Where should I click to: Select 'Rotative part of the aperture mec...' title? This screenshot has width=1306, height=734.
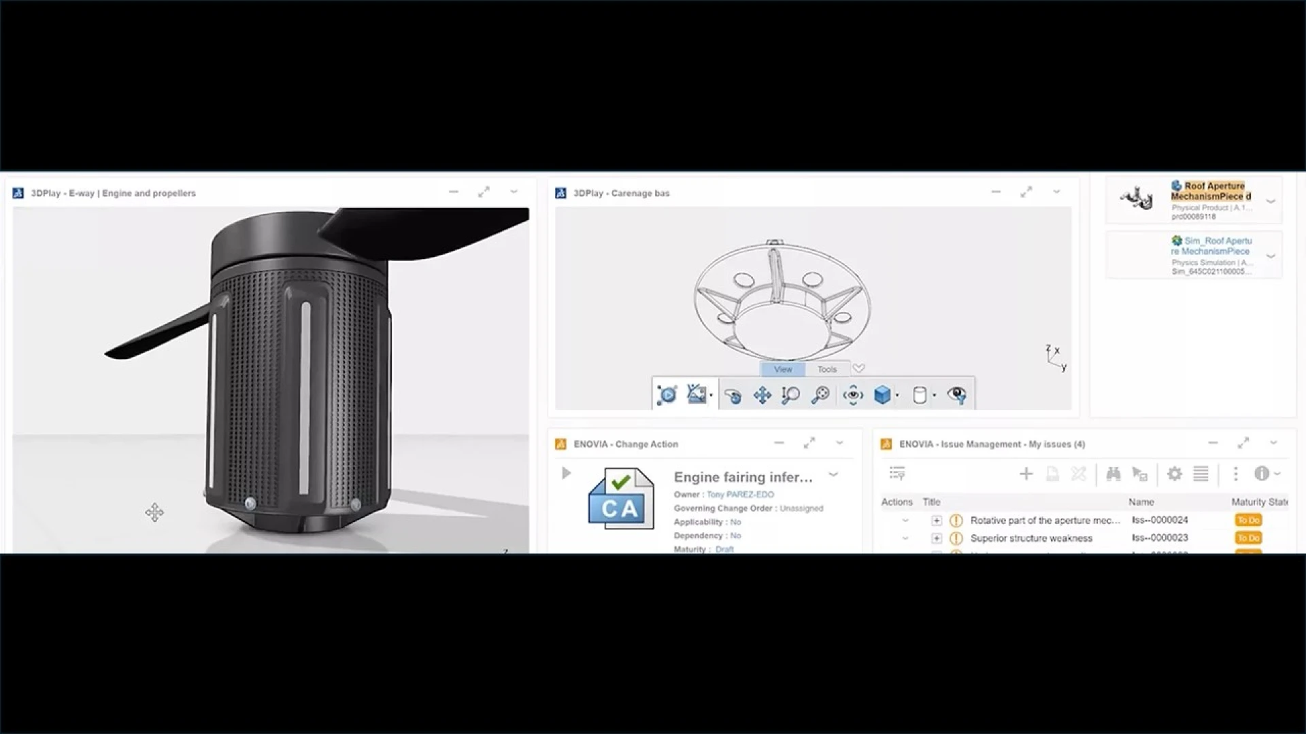click(1045, 520)
